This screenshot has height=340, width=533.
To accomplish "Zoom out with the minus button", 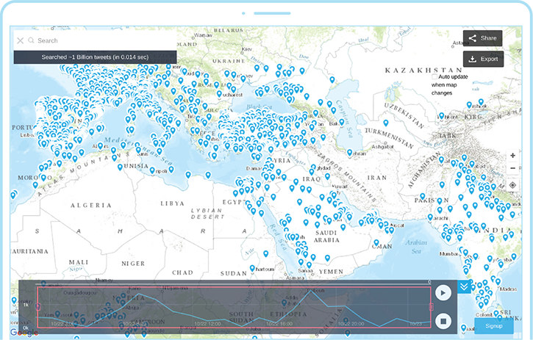I will (512, 168).
